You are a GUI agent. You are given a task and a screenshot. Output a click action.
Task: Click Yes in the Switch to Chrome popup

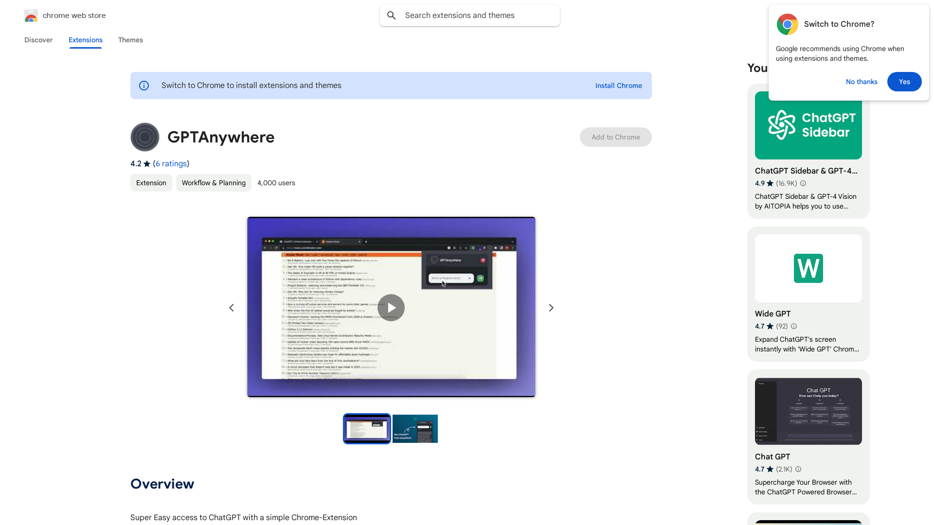[x=904, y=82]
